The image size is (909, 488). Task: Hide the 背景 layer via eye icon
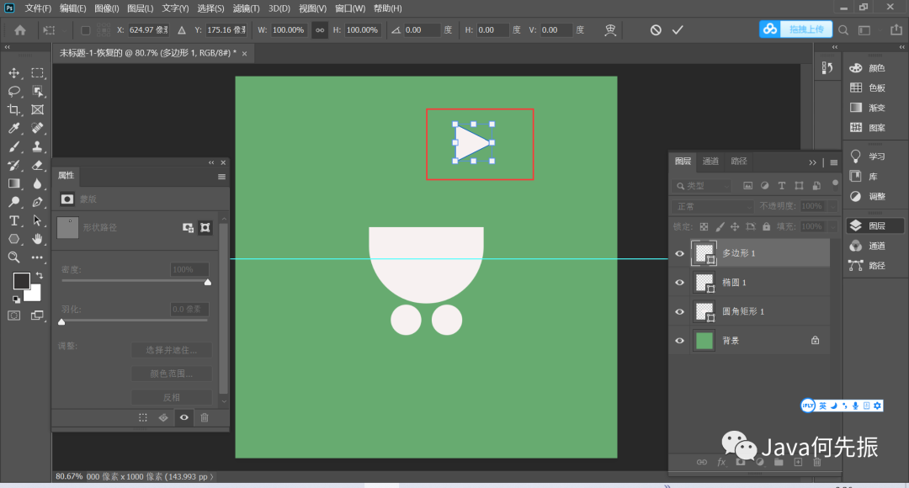pyautogui.click(x=680, y=341)
